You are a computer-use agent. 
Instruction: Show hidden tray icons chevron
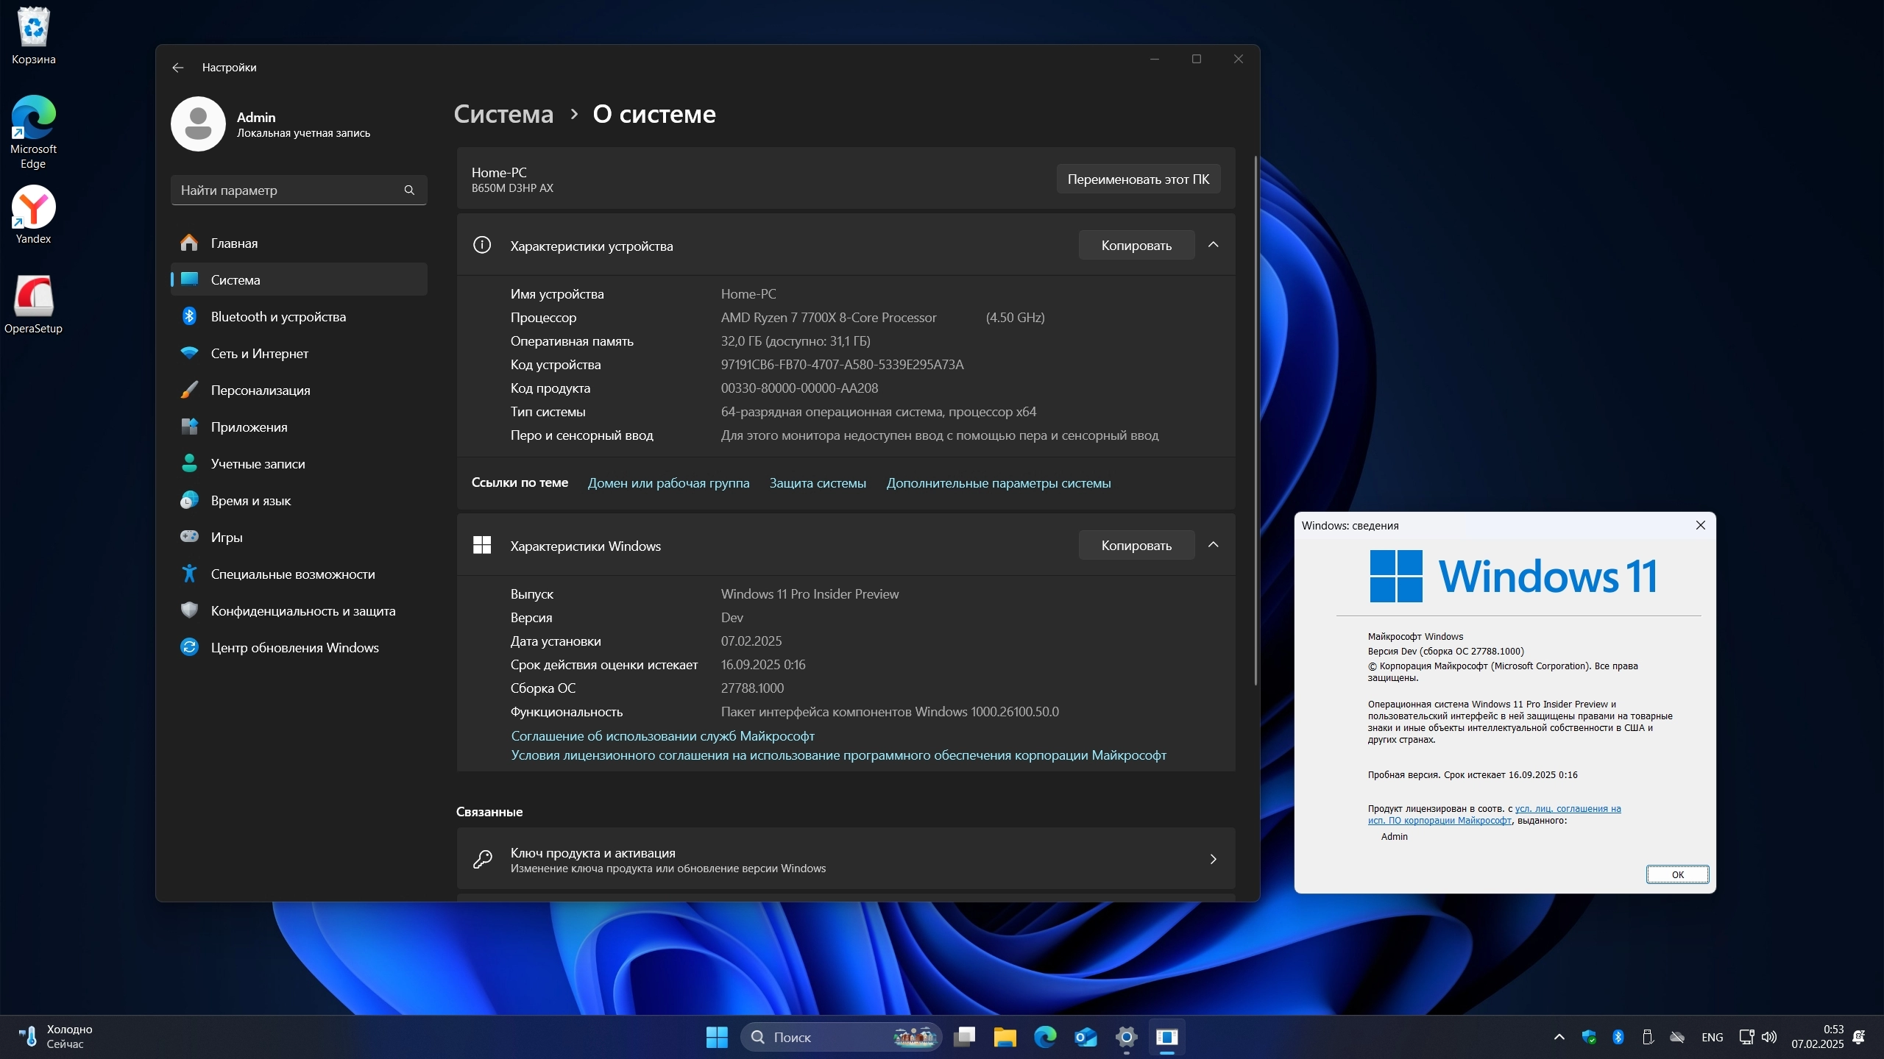click(x=1559, y=1037)
